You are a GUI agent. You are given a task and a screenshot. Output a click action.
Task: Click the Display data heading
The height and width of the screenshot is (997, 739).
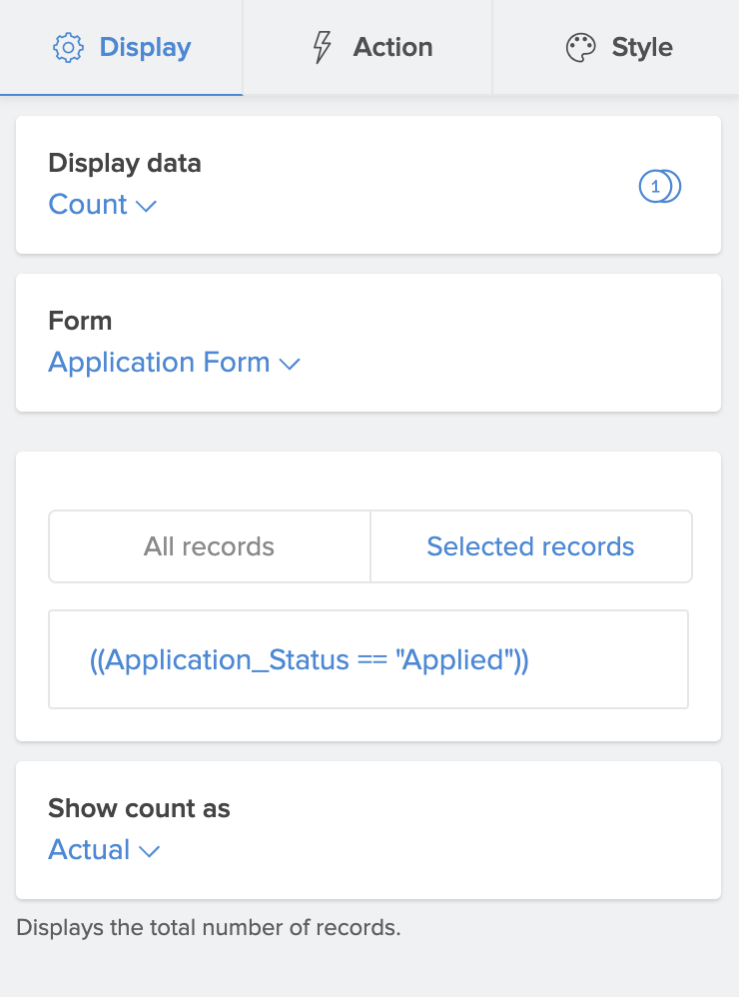point(125,163)
